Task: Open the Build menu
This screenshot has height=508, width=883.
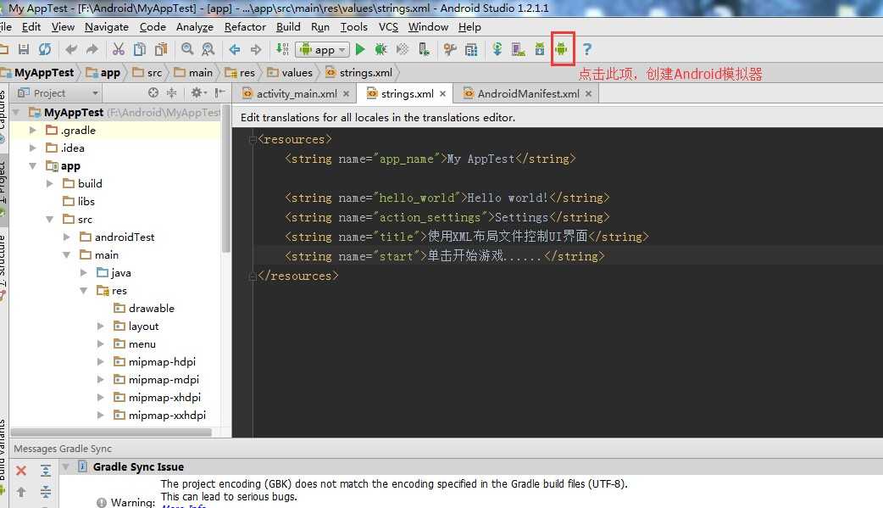Action: pos(288,27)
